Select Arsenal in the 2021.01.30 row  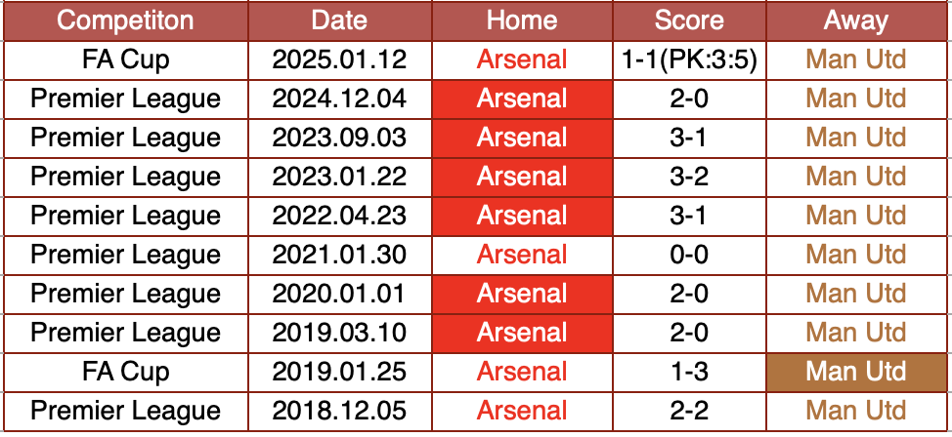(522, 255)
